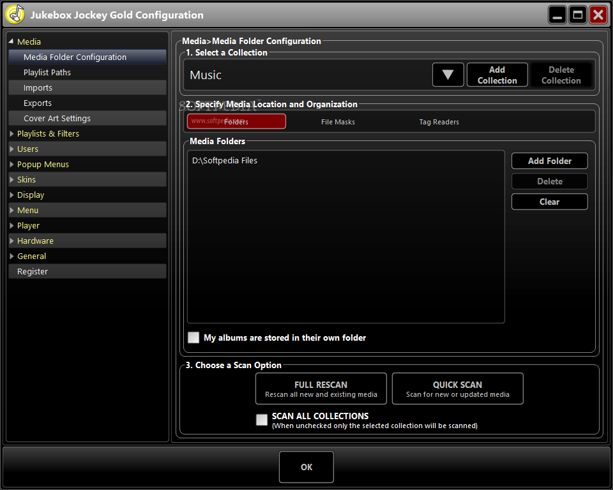Expand the Player node arrow
This screenshot has width=613, height=490.
pyautogui.click(x=11, y=225)
